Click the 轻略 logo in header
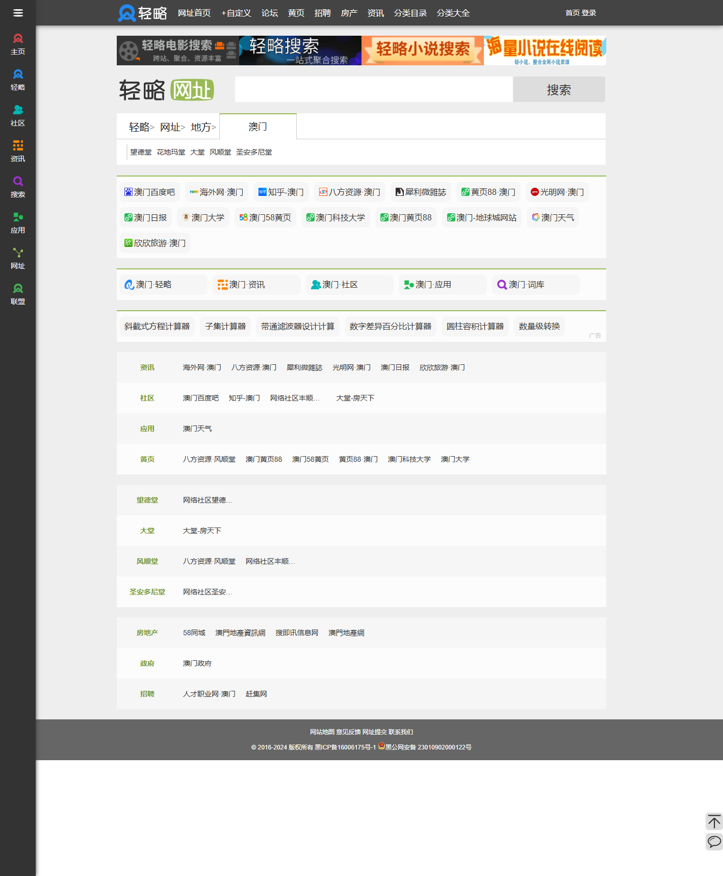 pyautogui.click(x=143, y=13)
